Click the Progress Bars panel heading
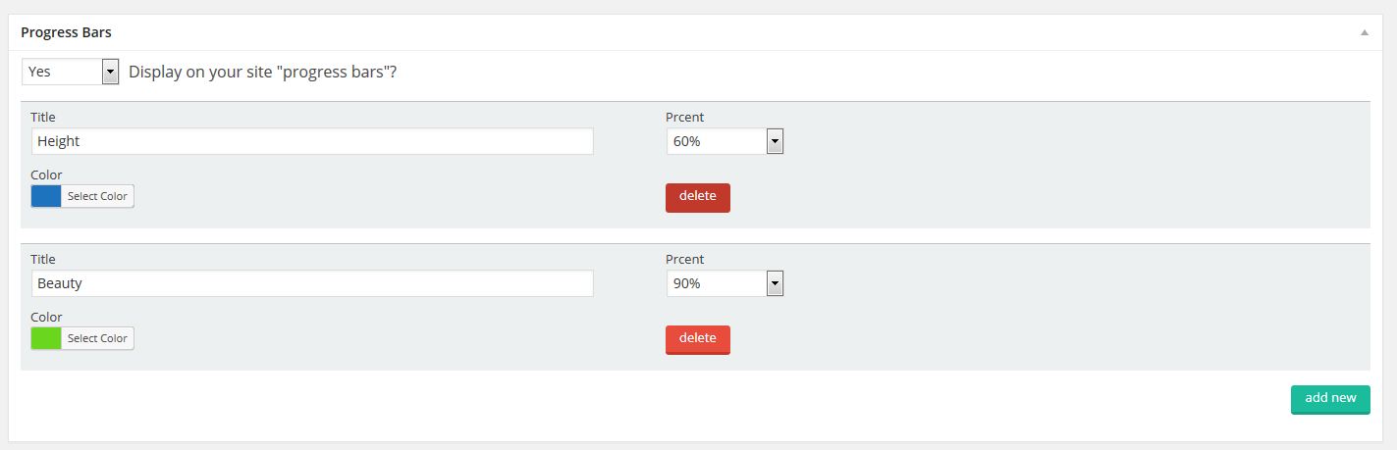This screenshot has width=1397, height=450. (66, 32)
